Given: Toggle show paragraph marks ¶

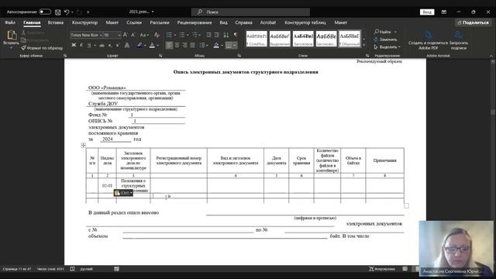Looking at the screenshot, I should (236, 35).
